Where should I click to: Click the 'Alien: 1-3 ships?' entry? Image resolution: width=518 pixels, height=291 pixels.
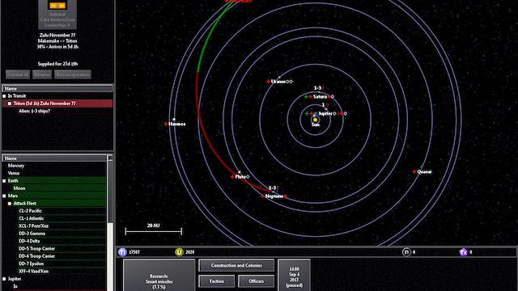point(34,112)
